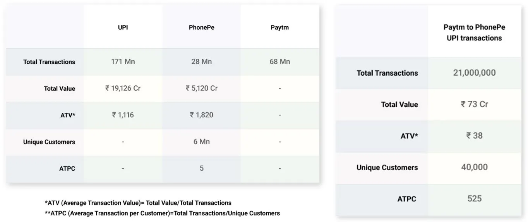This screenshot has width=528, height=222.
Task: Select the ₹ 19,126 Cr total value cell
Action: coord(123,88)
